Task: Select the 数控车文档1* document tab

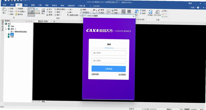Action: coord(43,21)
